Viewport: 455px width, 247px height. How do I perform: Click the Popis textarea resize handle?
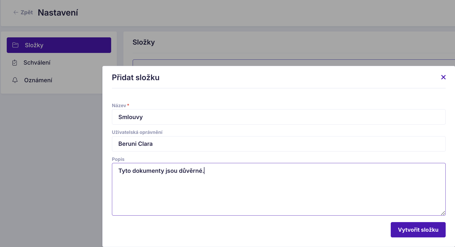coord(443,213)
